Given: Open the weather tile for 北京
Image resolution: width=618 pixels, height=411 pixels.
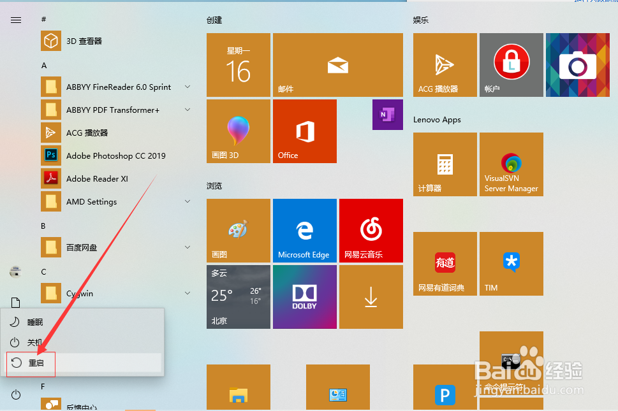Looking at the screenshot, I should coord(239,297).
